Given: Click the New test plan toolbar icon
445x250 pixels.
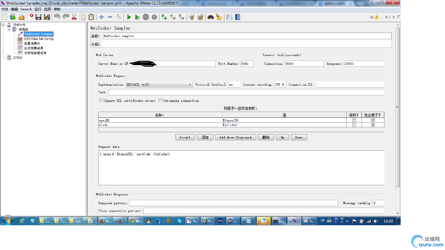Looking at the screenshot, I should click(x=5, y=17).
